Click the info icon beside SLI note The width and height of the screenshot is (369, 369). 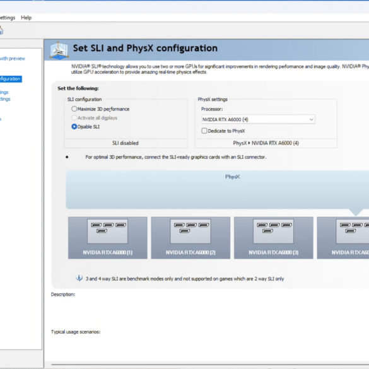(x=79, y=278)
